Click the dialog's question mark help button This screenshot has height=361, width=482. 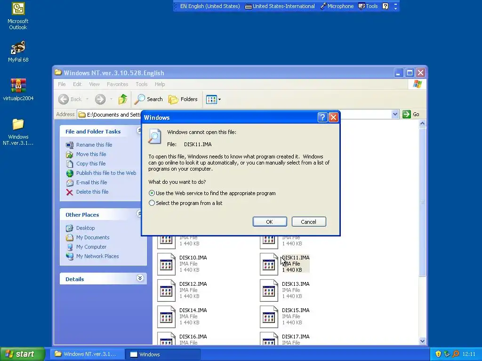pyautogui.click(x=322, y=117)
